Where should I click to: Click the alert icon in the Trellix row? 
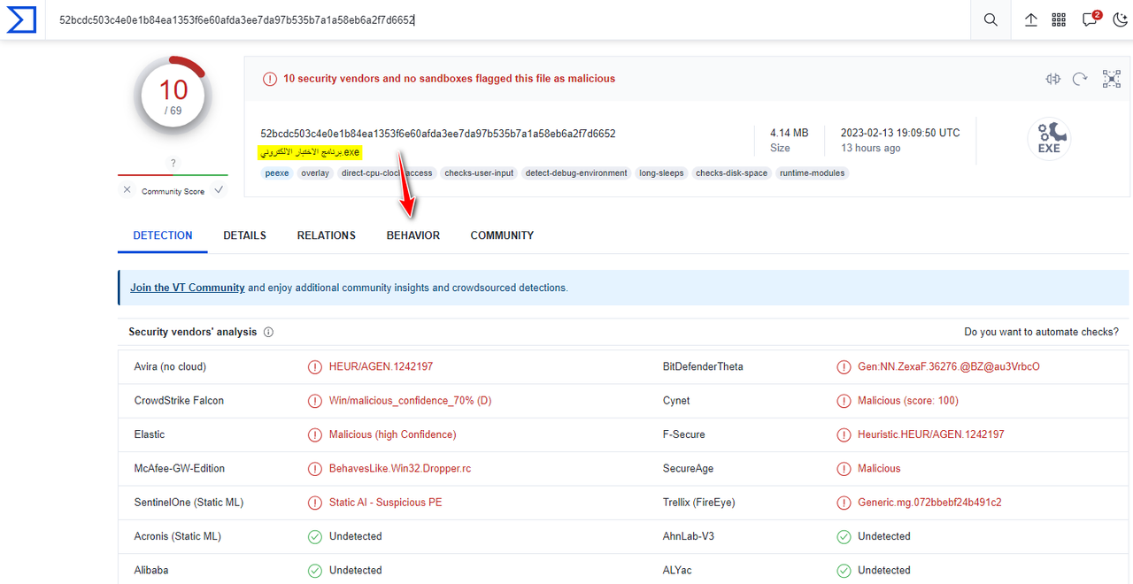pos(843,503)
